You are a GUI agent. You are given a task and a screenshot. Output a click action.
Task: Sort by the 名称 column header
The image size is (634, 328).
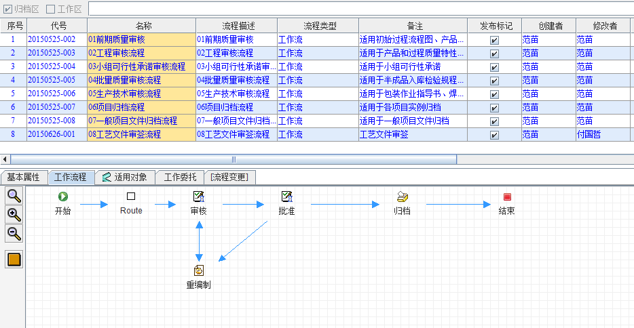coord(141,26)
